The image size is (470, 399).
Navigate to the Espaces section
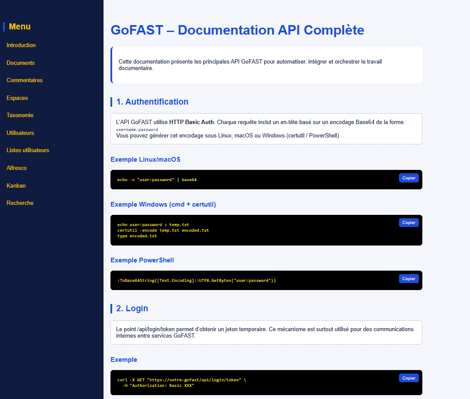click(17, 98)
